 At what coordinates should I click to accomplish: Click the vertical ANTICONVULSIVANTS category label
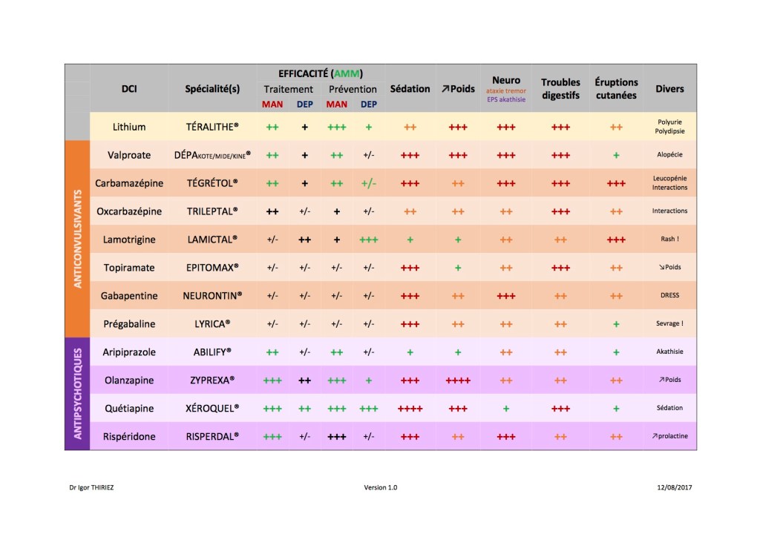pos(77,238)
